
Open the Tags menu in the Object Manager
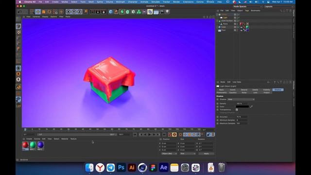[247, 11]
